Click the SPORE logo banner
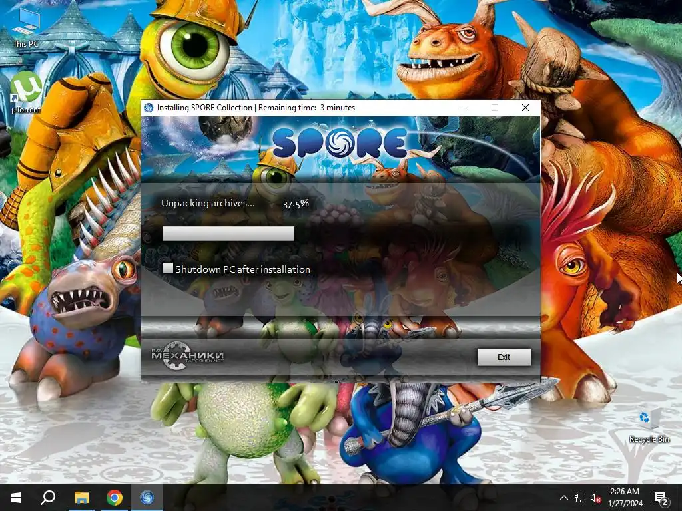This screenshot has width=682, height=511. click(x=340, y=142)
